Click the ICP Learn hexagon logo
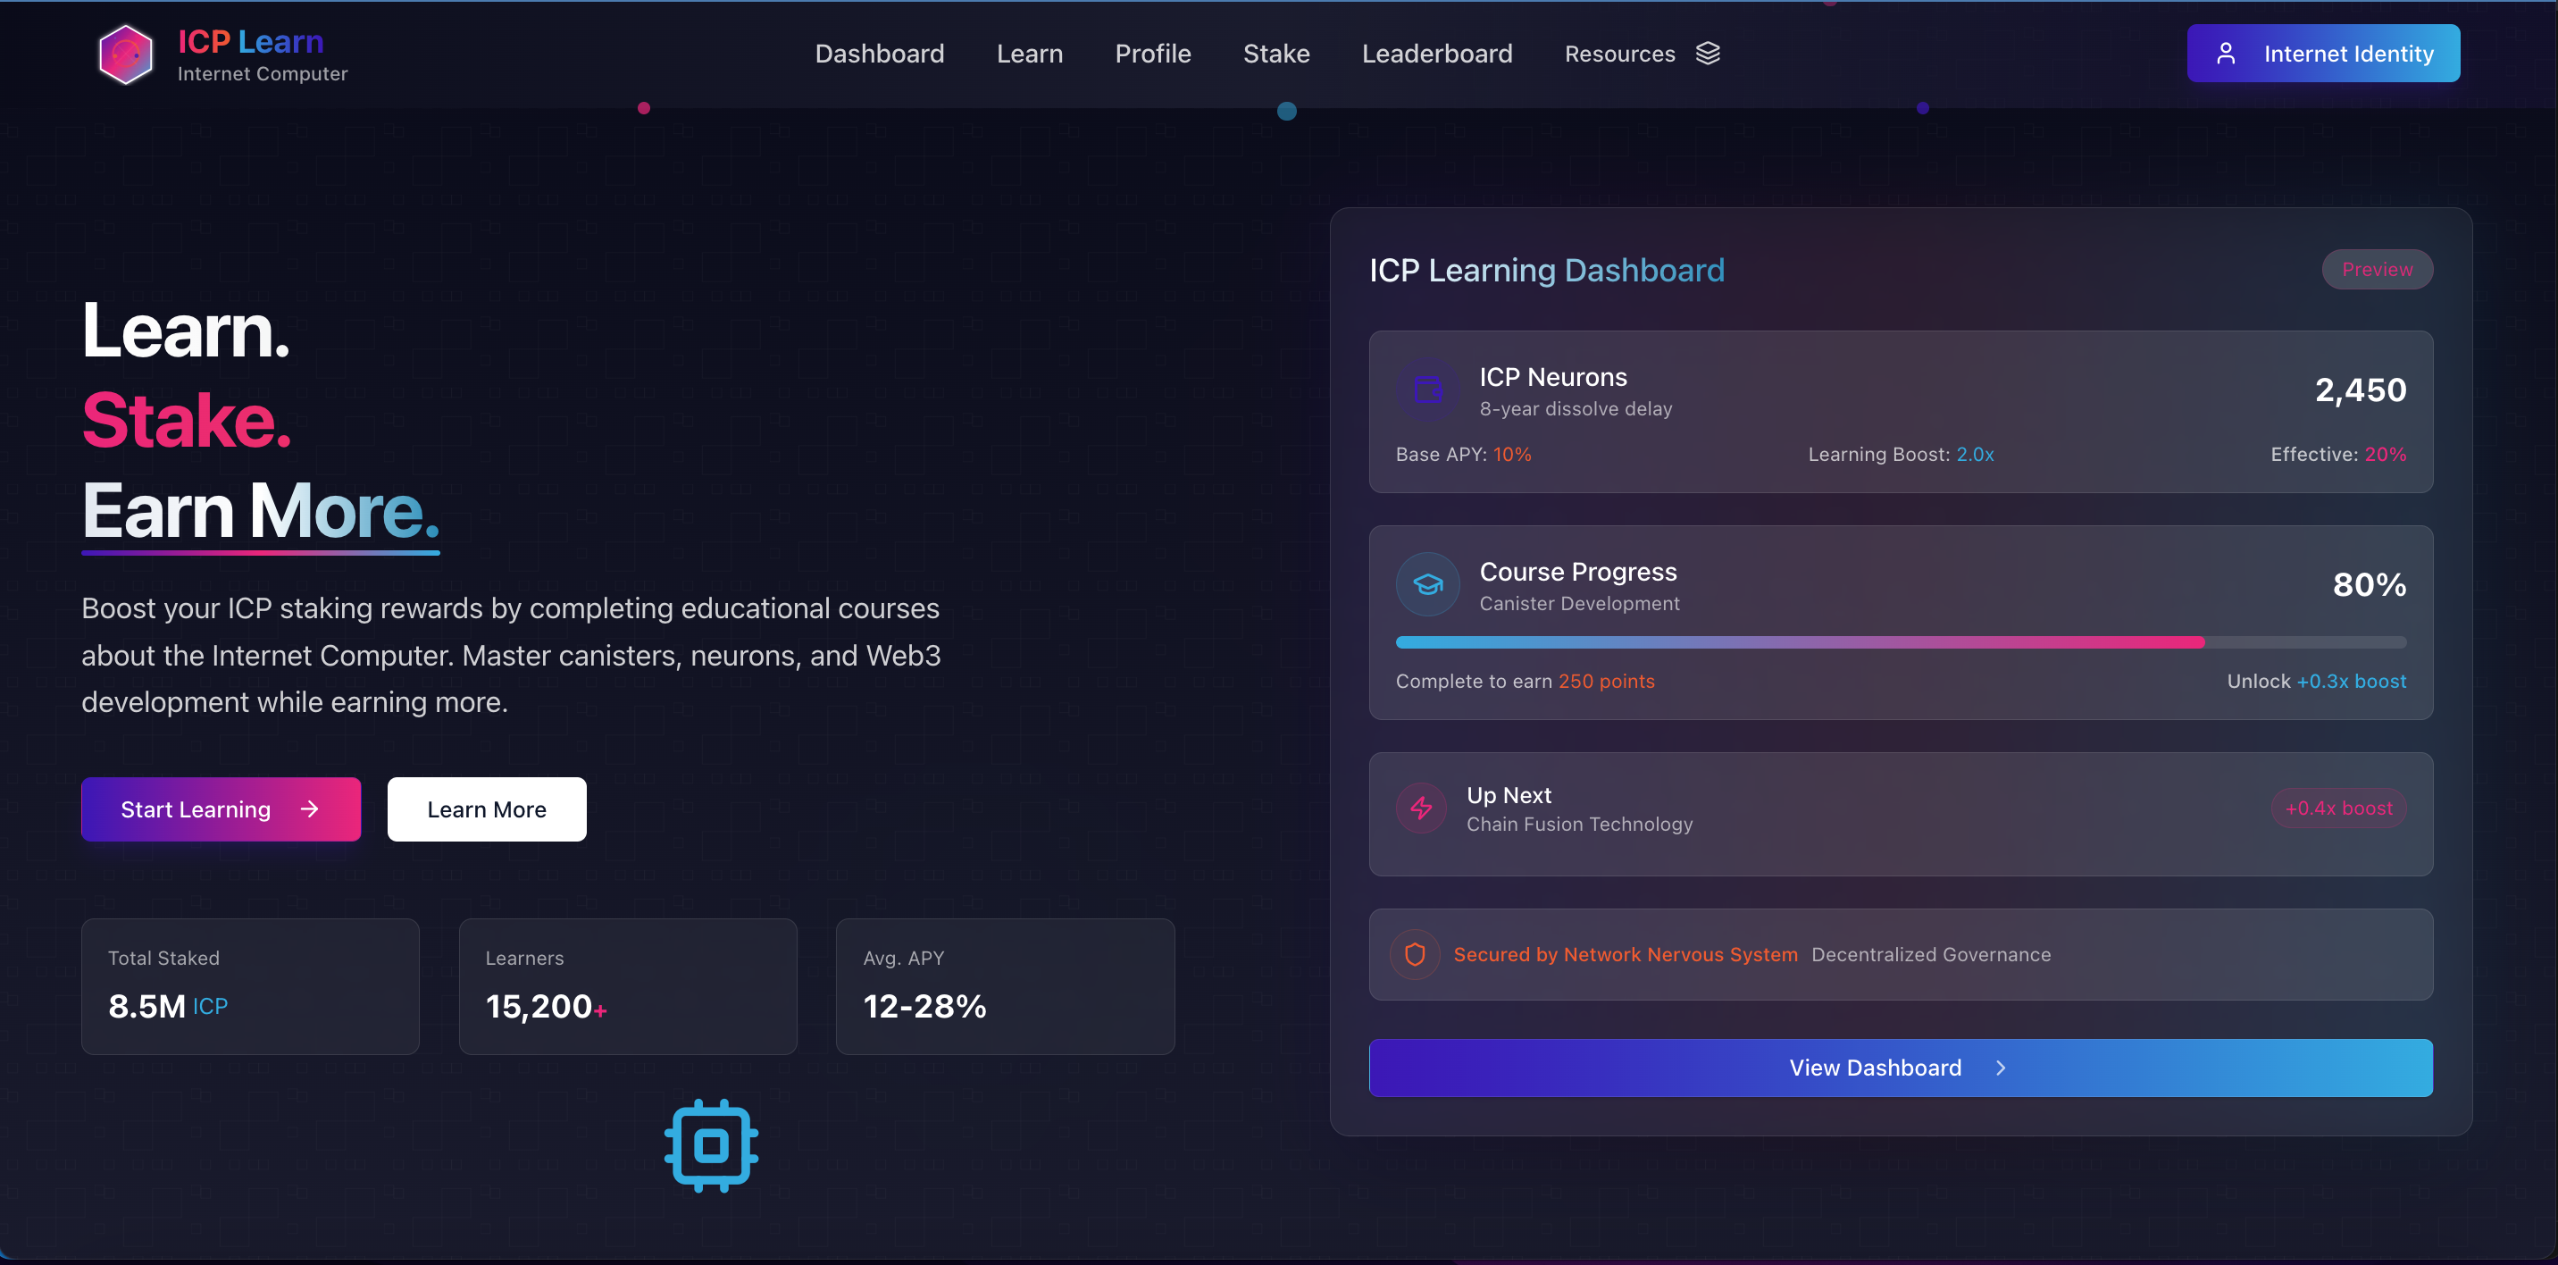 pos(126,54)
